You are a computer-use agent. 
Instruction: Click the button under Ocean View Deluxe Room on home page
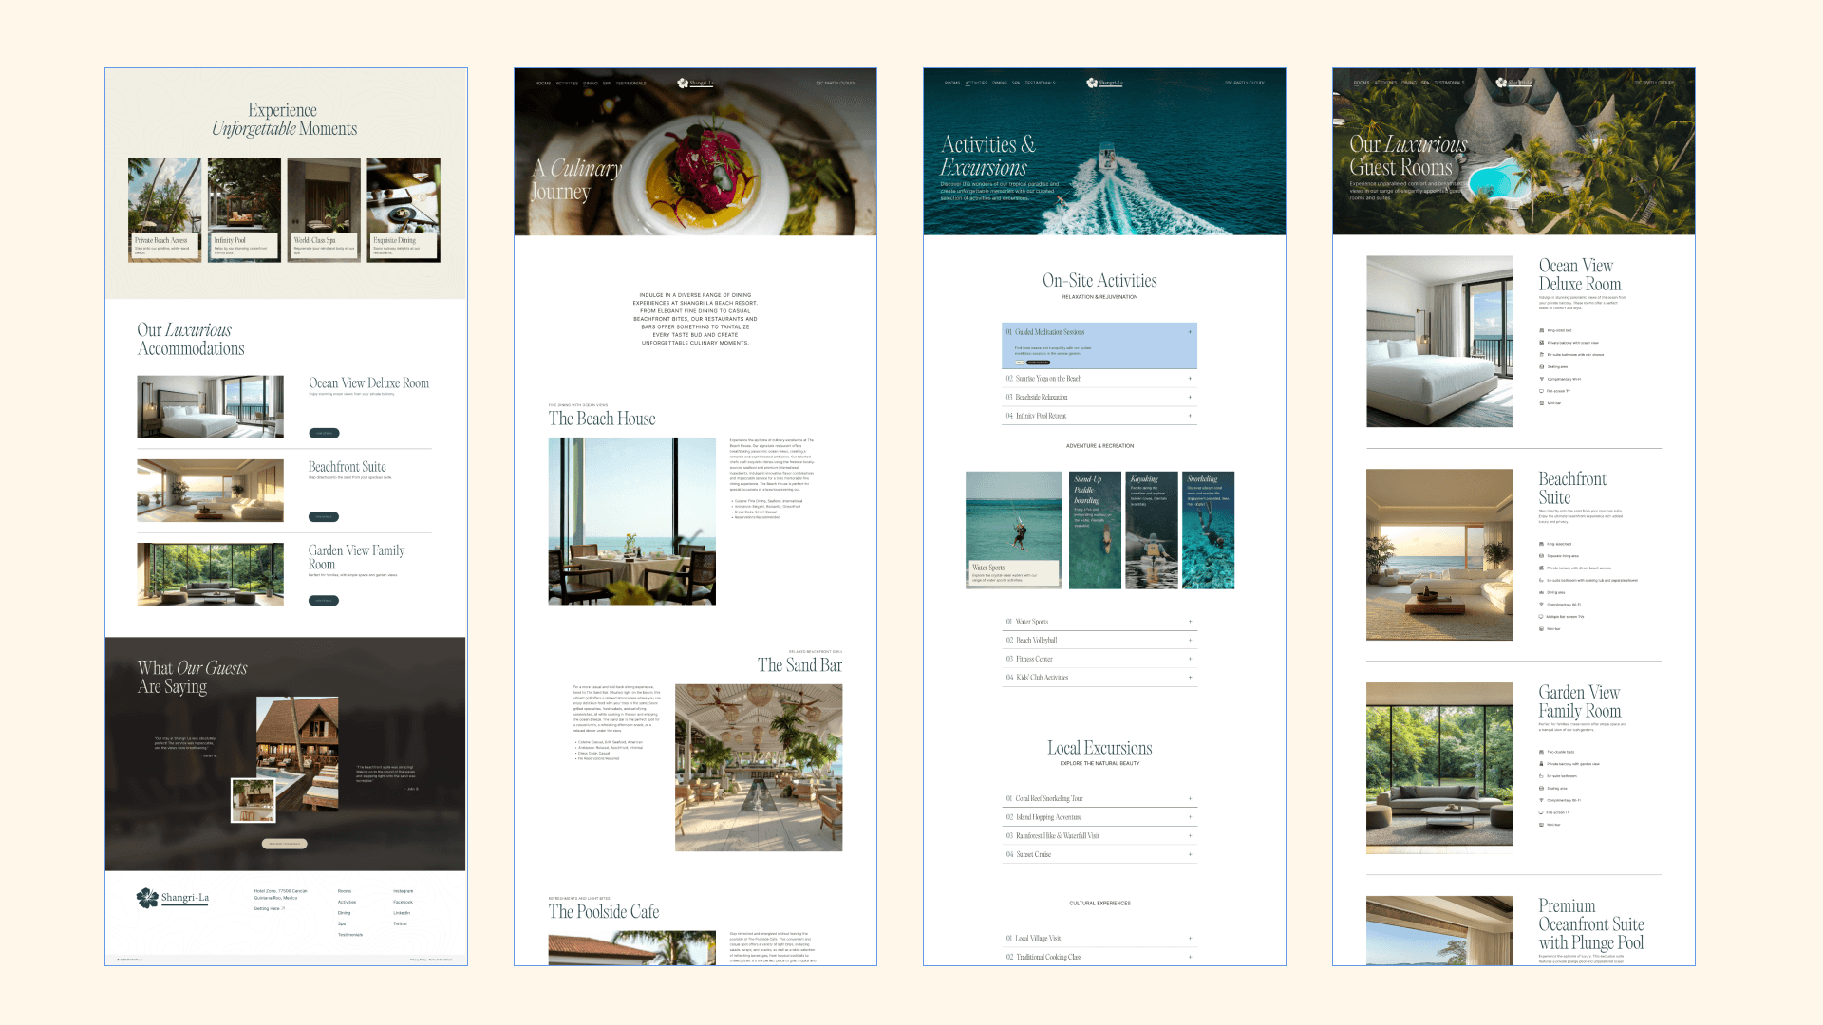tap(324, 433)
